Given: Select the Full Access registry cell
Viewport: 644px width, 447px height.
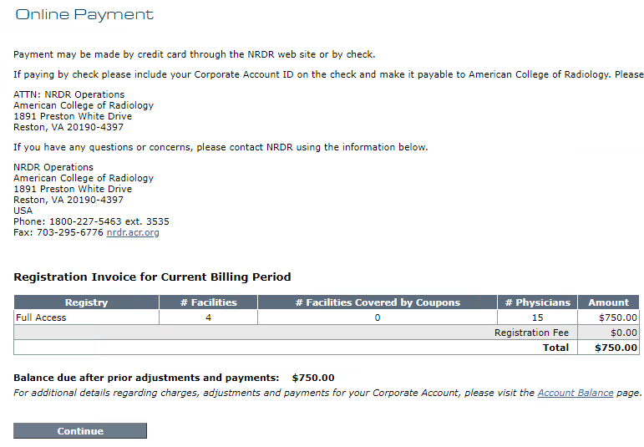Looking at the screenshot, I should [x=86, y=317].
